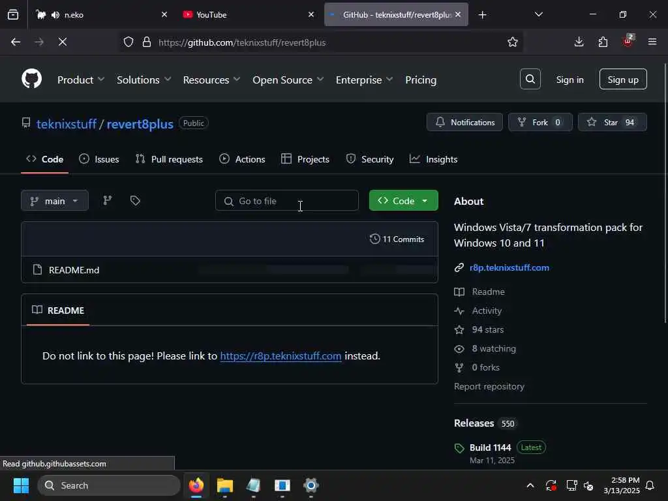This screenshot has height=501, width=668.
Task: Open the Projects tab
Action: pos(305,159)
